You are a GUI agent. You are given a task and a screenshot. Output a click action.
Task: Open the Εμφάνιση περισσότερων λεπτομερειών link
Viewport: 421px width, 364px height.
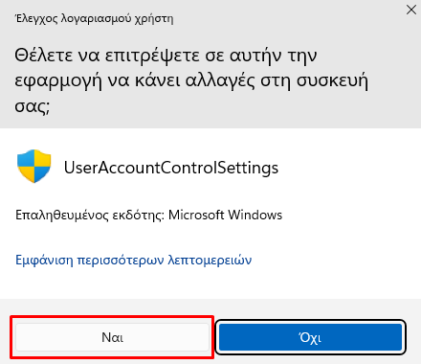[x=133, y=260]
